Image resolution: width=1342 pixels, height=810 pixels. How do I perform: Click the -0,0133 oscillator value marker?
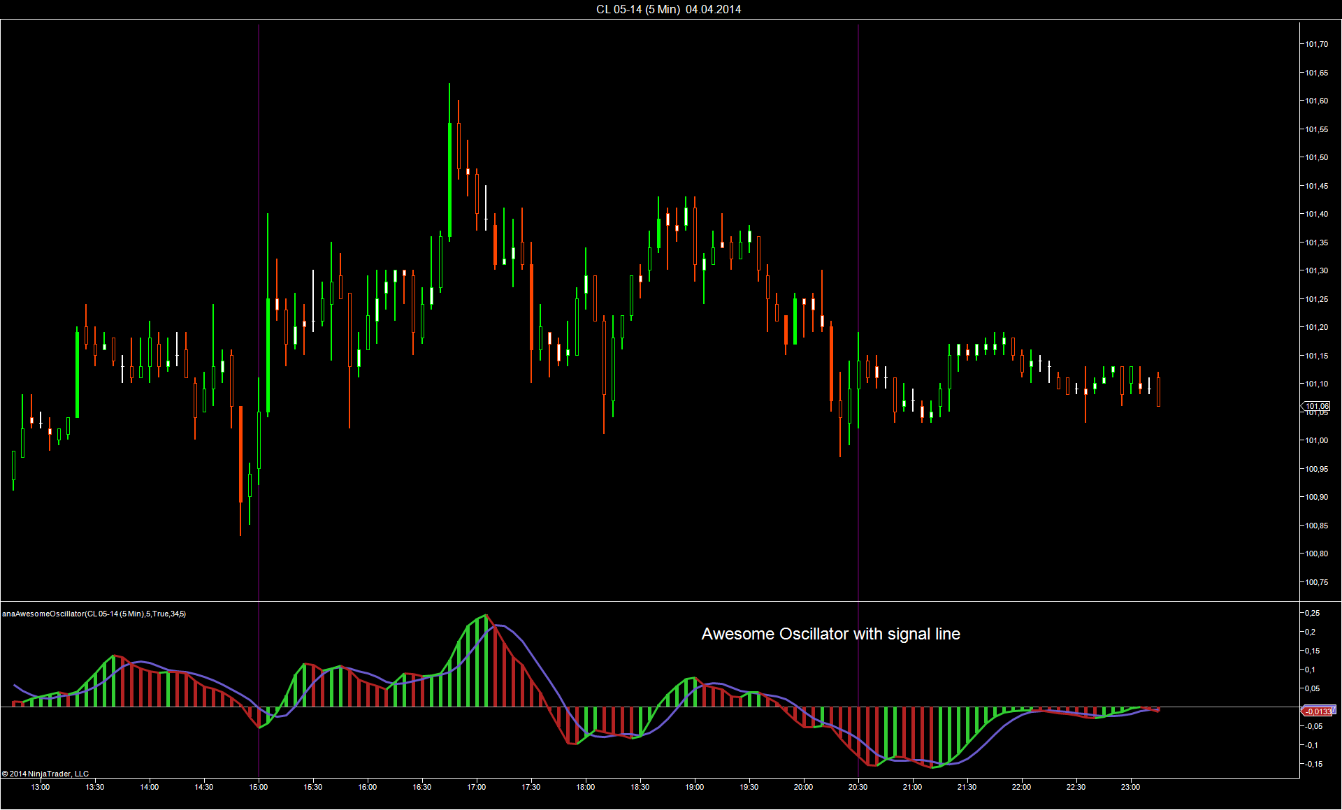pos(1318,711)
